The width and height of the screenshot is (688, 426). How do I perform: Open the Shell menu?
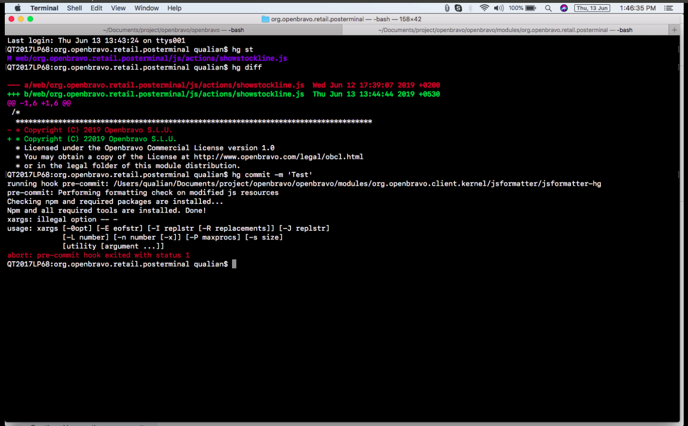(74, 8)
